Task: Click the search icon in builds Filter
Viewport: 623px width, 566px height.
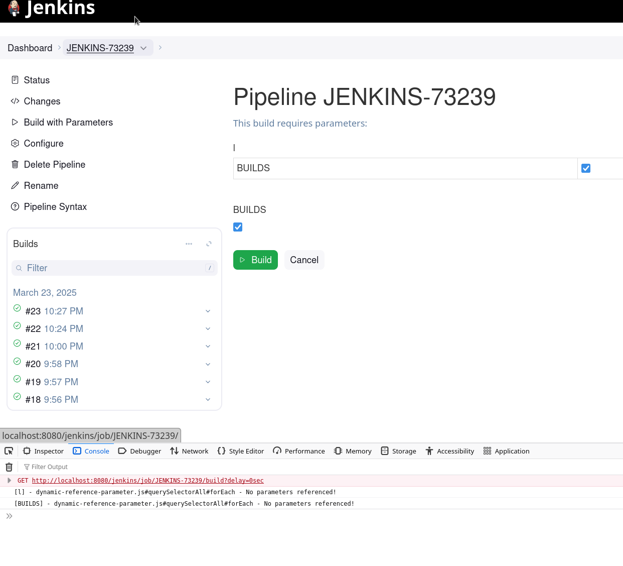Action: tap(19, 268)
